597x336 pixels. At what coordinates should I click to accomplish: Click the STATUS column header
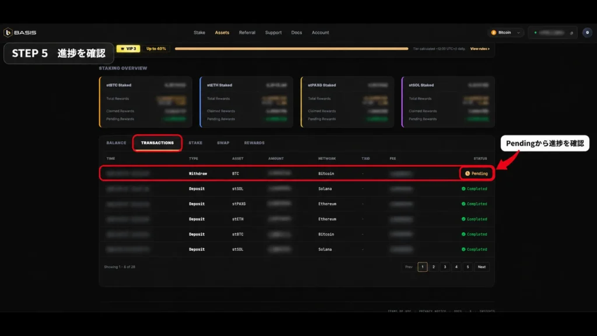point(480,159)
